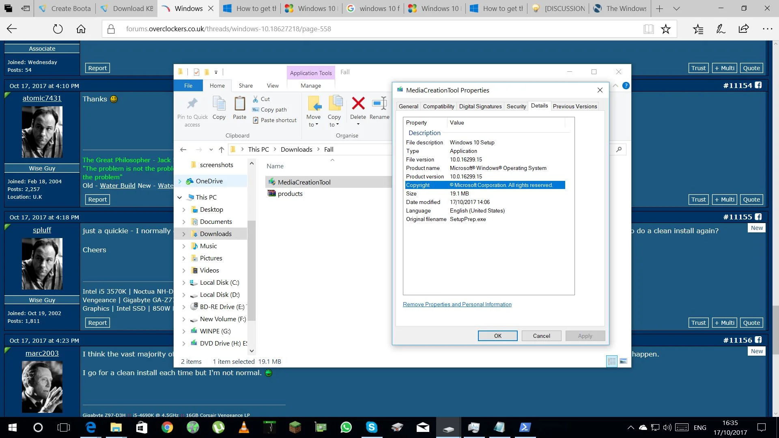Open Edge Hub favorites list icon

tap(698, 29)
